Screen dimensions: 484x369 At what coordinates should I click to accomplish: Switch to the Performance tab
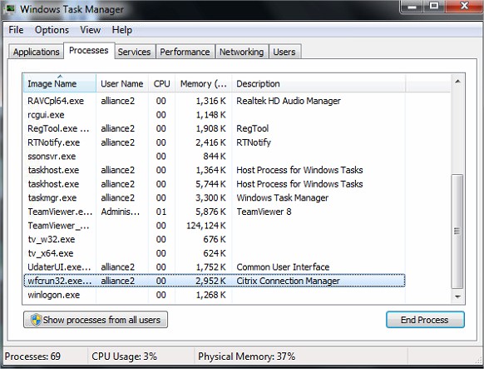point(185,52)
